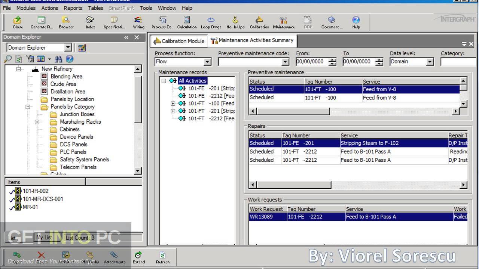
Task: Click the Domain Explorer tree vertical scrollbar
Action: (138, 120)
